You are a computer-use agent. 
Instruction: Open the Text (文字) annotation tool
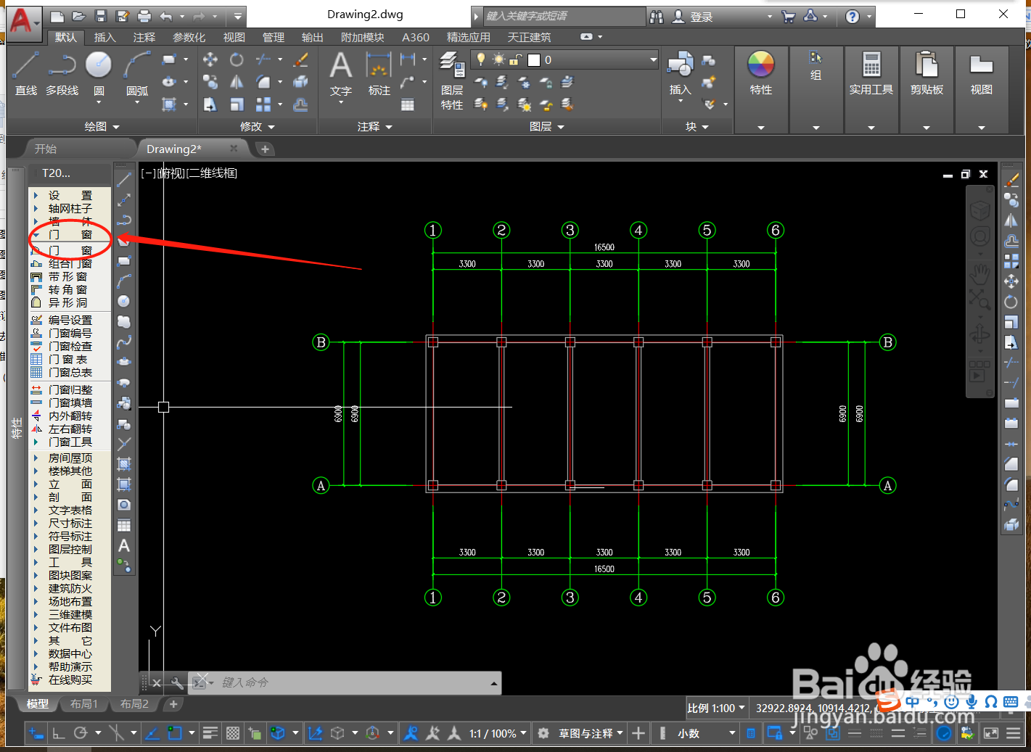click(x=341, y=74)
